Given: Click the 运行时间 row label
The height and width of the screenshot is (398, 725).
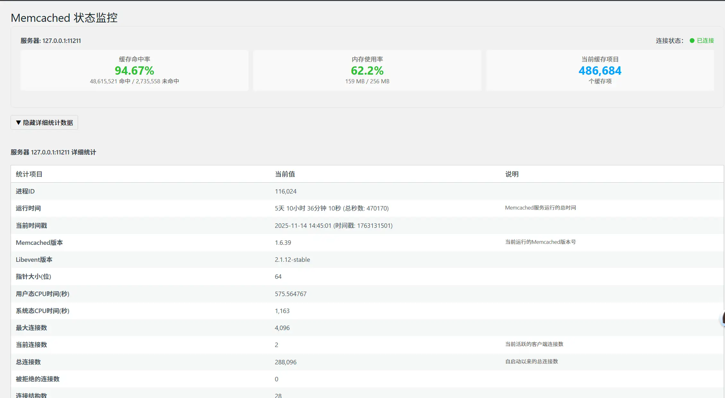Looking at the screenshot, I should tap(28, 208).
